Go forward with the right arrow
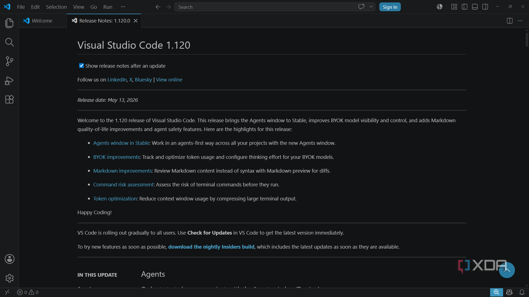This screenshot has width=529, height=297. coord(168,7)
